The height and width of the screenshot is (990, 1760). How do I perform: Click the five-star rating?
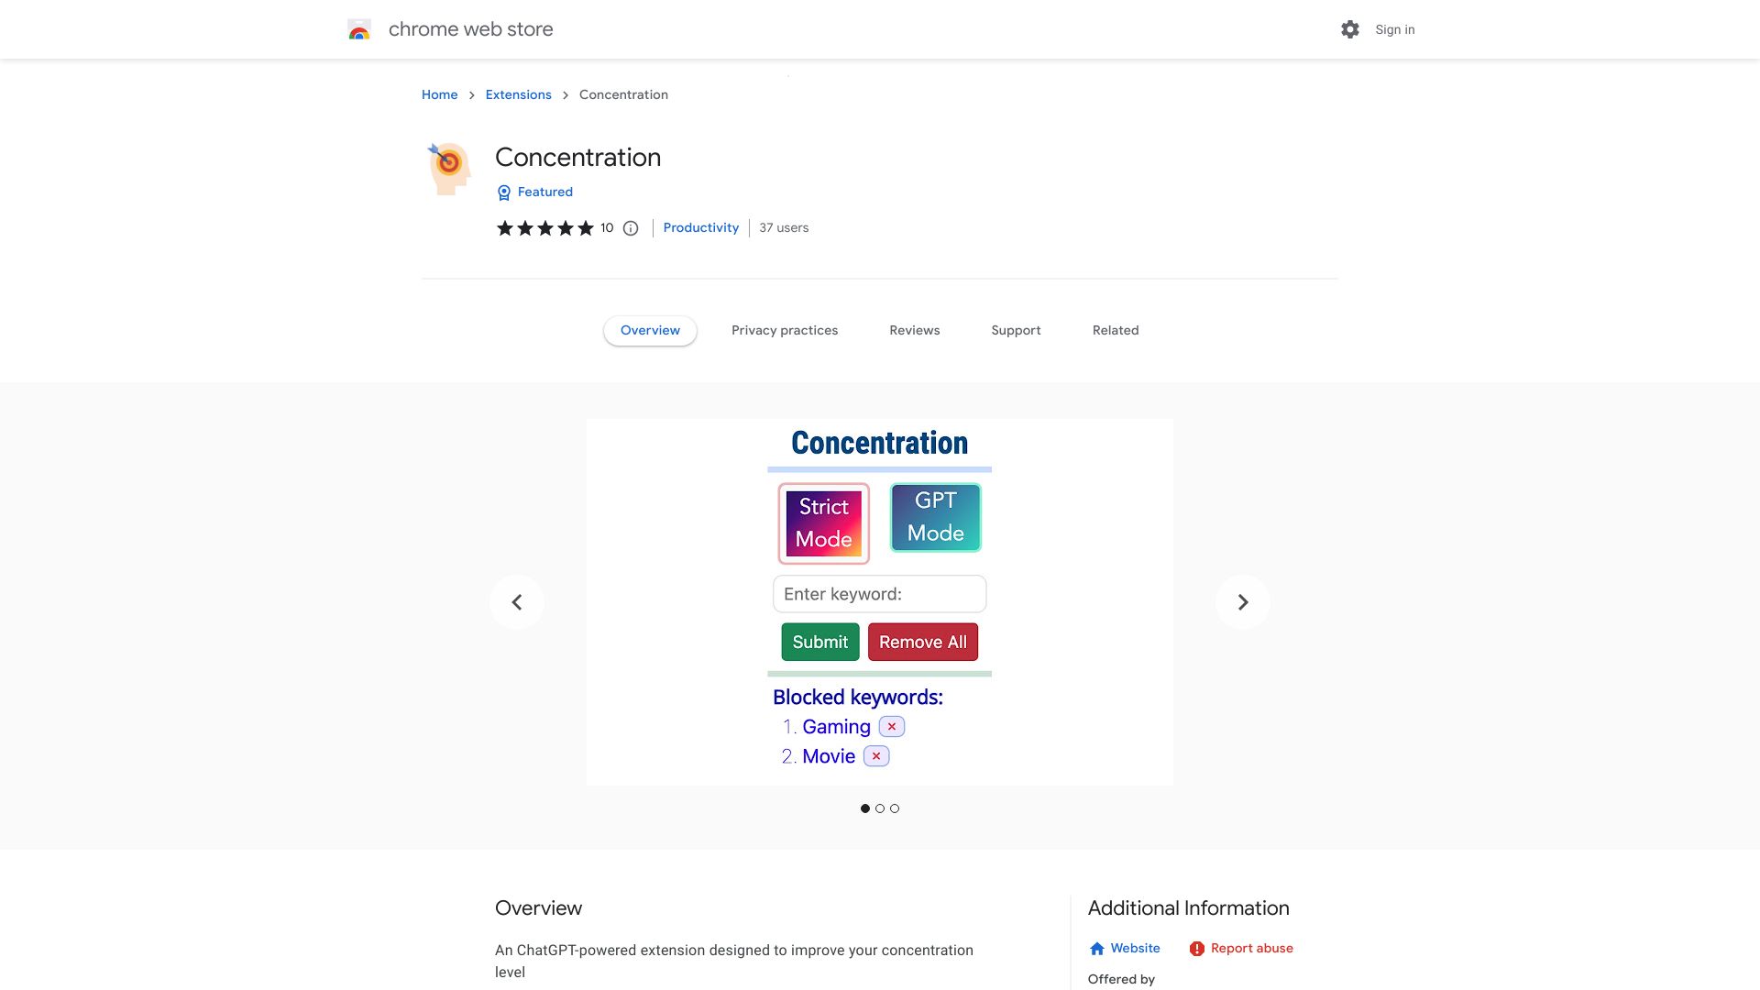point(545,228)
